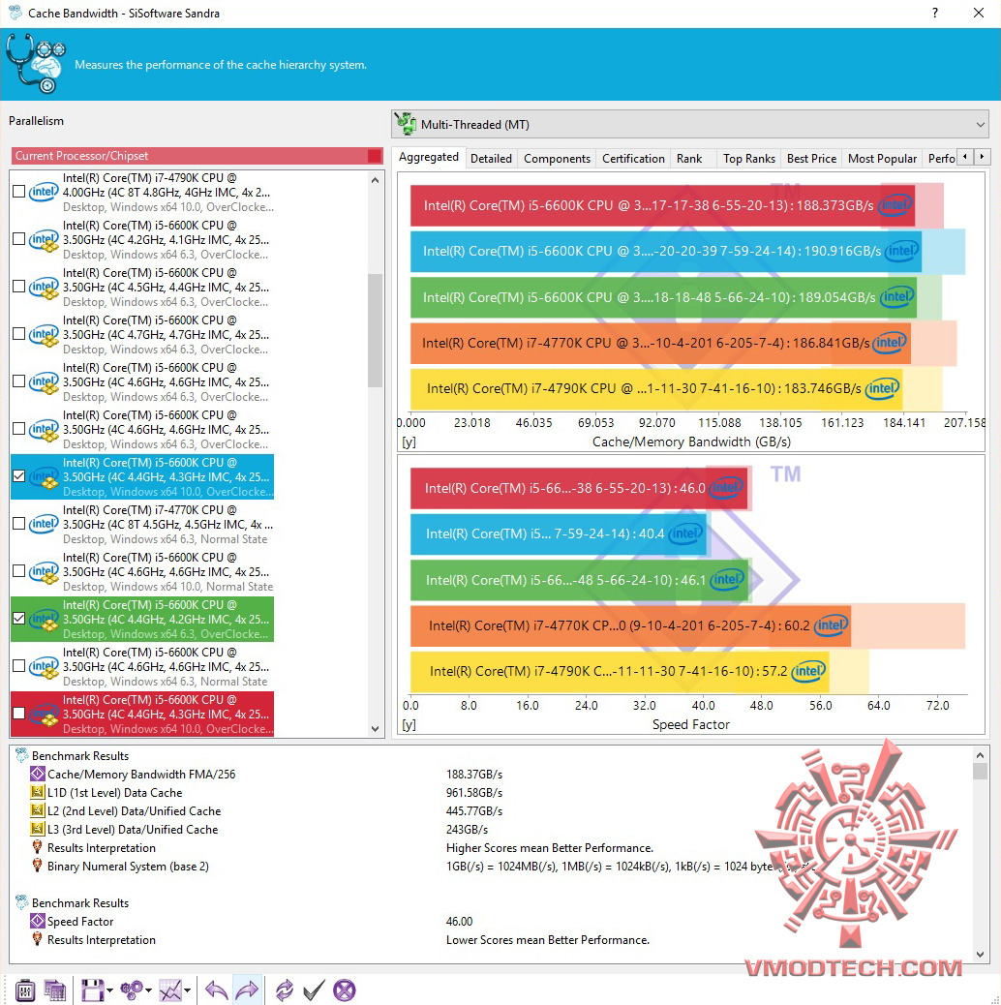Open the dropdown arrow next to the chart icon
The width and height of the screenshot is (1001, 1005).
[187, 990]
